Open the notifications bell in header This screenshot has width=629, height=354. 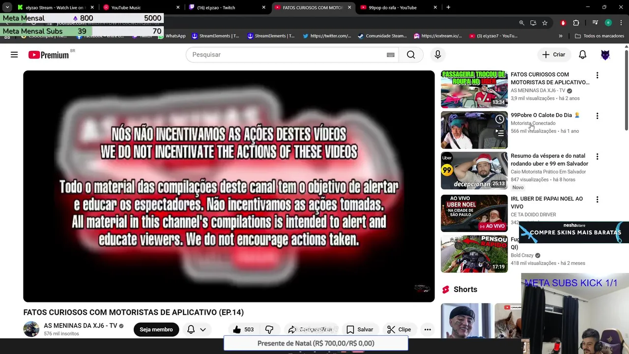click(582, 55)
